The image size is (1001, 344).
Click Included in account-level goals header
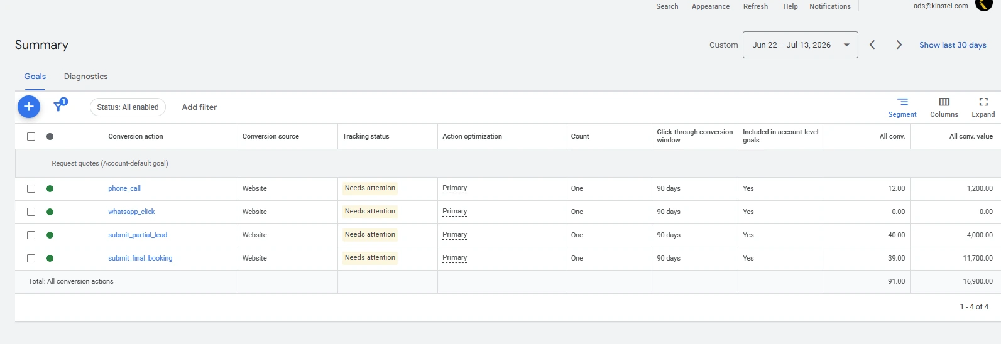780,136
